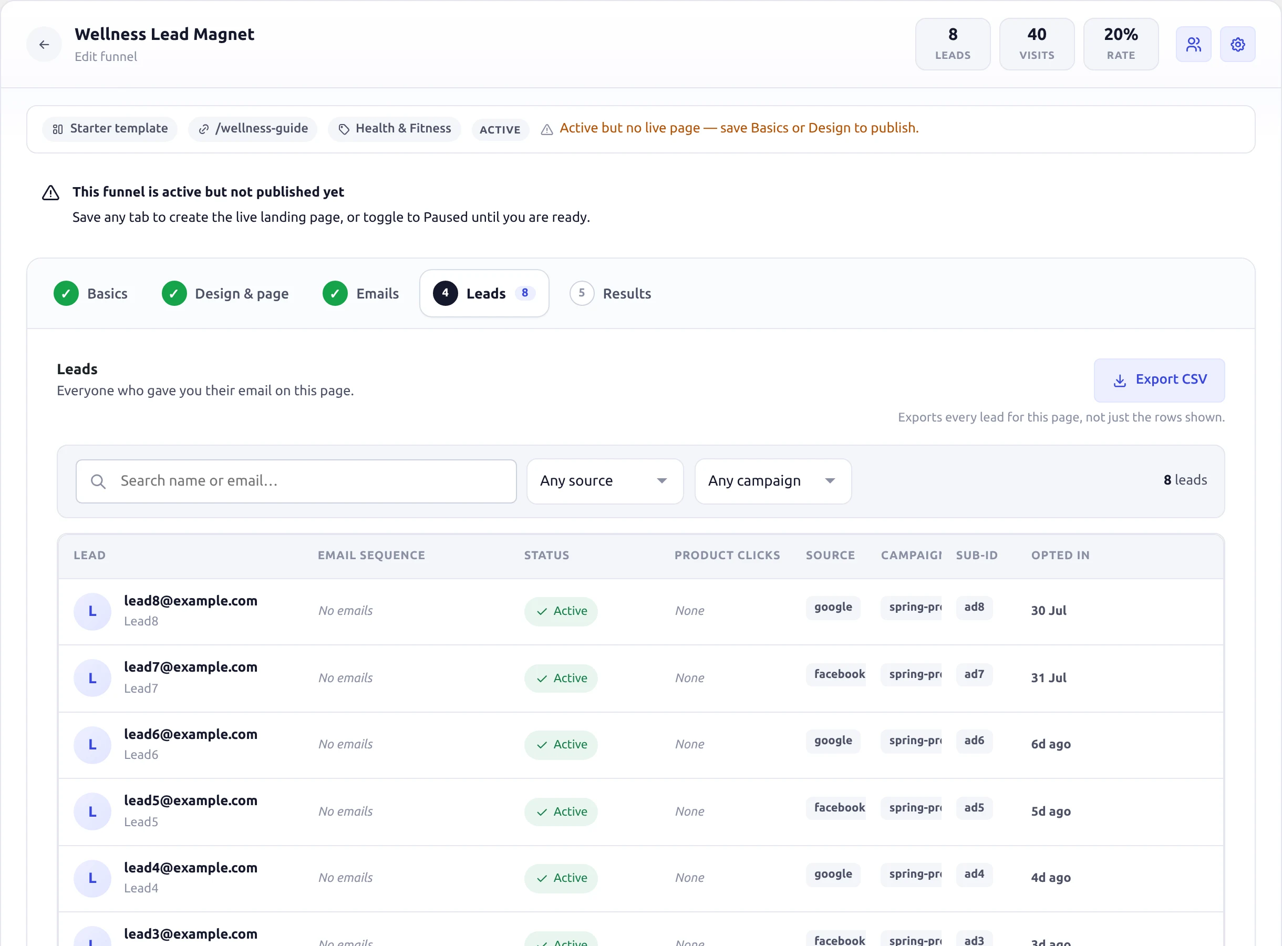Click the facebook source tag for lead7

tap(836, 674)
